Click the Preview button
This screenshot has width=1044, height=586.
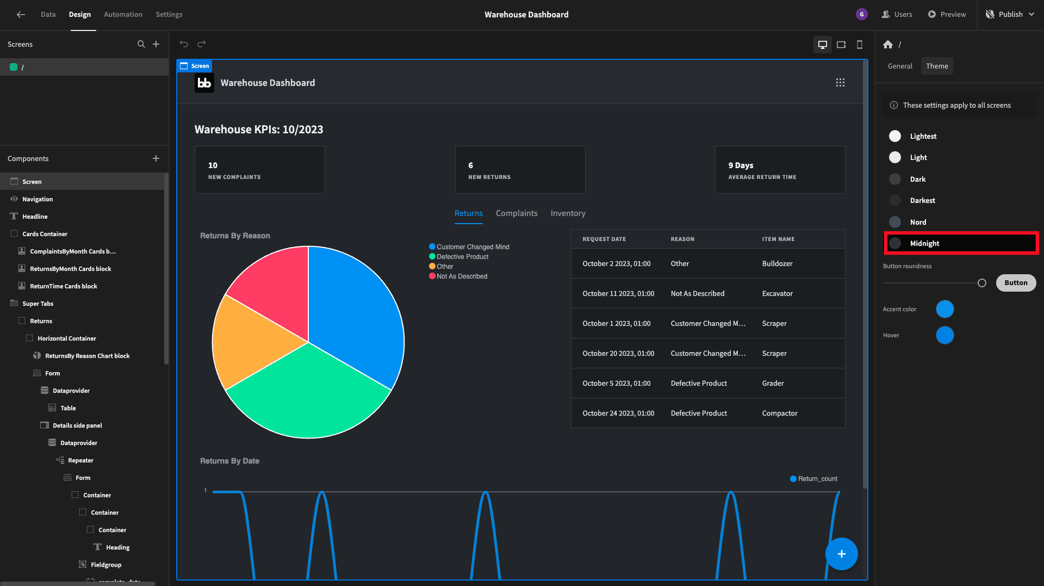tap(947, 15)
